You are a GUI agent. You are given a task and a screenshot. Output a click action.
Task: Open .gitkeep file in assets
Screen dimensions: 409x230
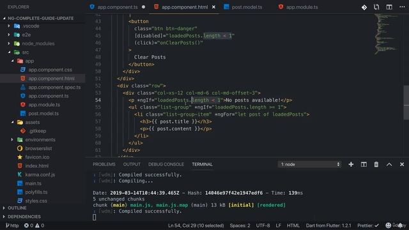pos(38,131)
